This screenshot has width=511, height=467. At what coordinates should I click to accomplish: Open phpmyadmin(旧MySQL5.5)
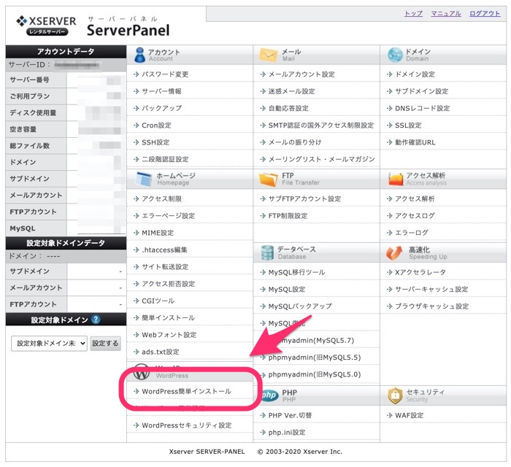tap(315, 358)
